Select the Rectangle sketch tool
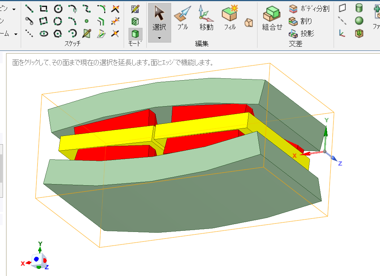This screenshot has width=380, height=276. (44, 9)
